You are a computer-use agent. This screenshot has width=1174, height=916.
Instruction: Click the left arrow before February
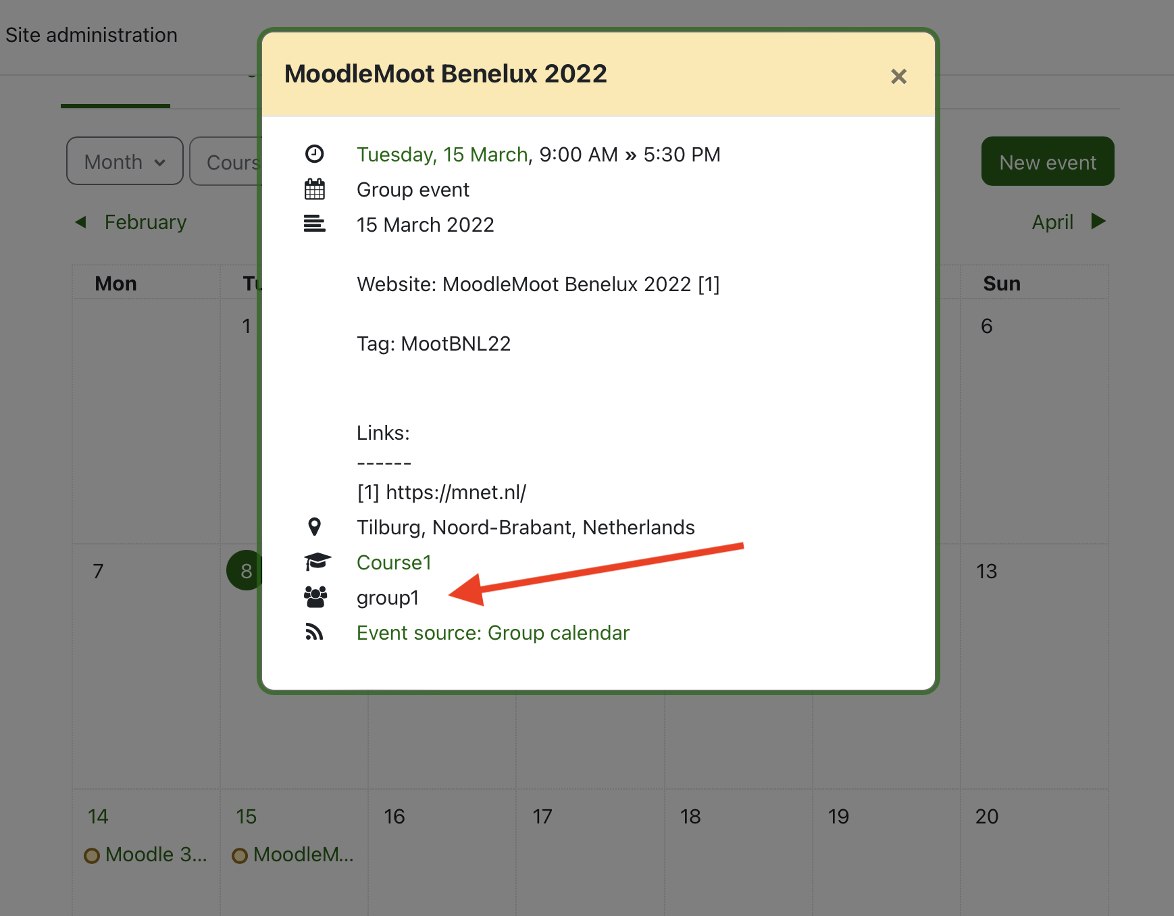tap(81, 222)
